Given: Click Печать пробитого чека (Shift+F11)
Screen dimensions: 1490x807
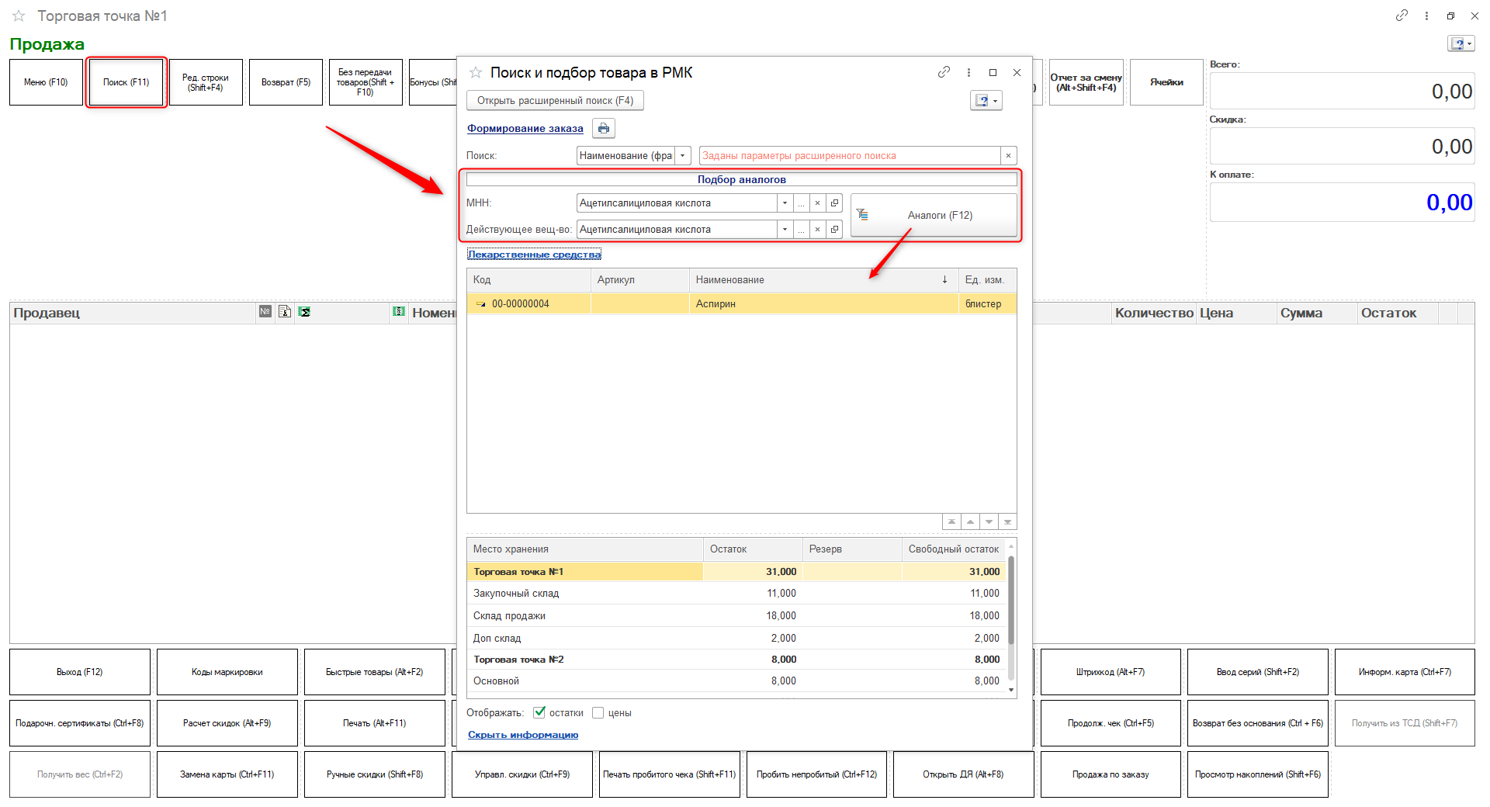Looking at the screenshot, I should pyautogui.click(x=669, y=774).
